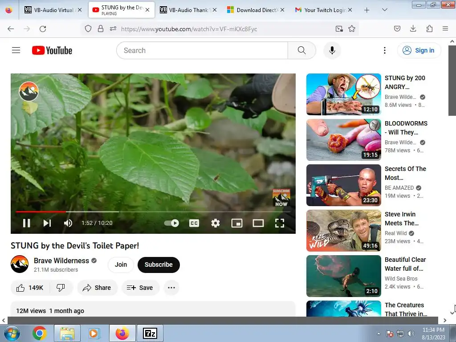Switch to VB-Audio Virtual tab

pyautogui.click(x=53, y=10)
